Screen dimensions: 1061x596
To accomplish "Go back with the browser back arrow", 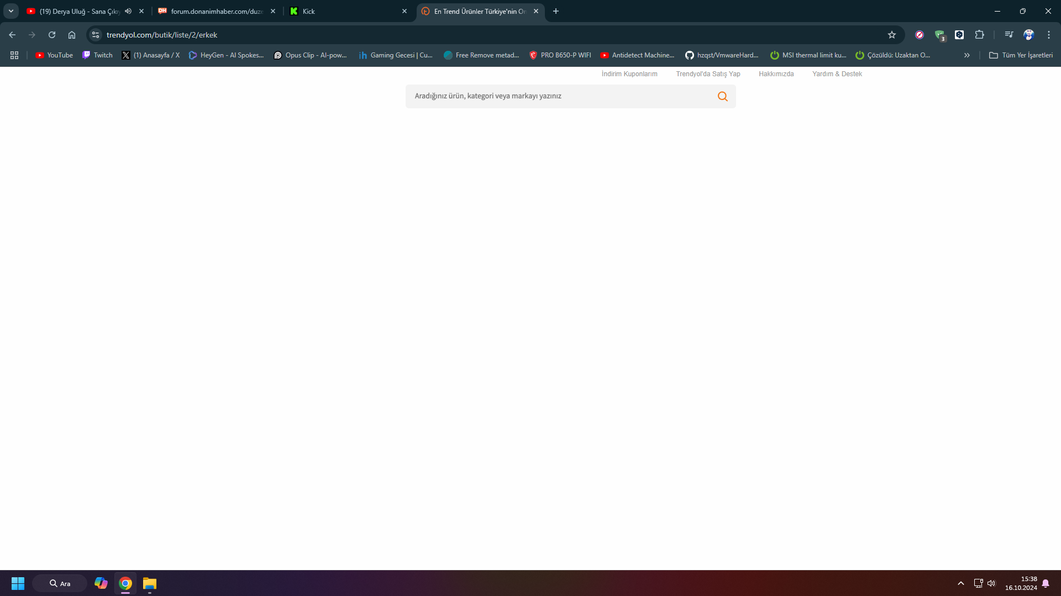I will [12, 35].
